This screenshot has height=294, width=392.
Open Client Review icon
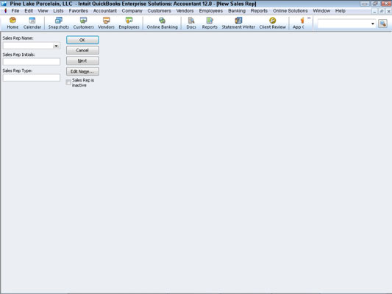click(x=272, y=24)
